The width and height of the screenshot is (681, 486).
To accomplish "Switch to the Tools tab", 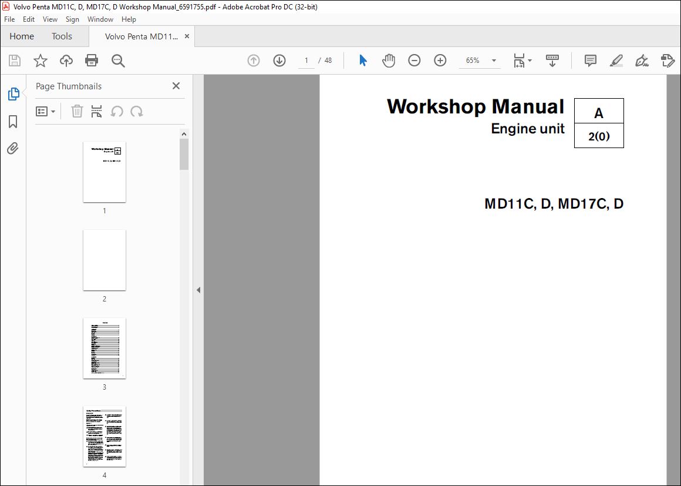I will (62, 36).
